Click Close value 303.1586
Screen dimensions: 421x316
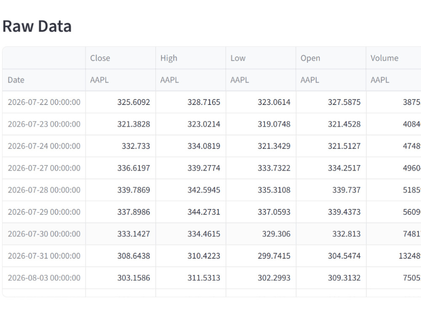pos(120,278)
